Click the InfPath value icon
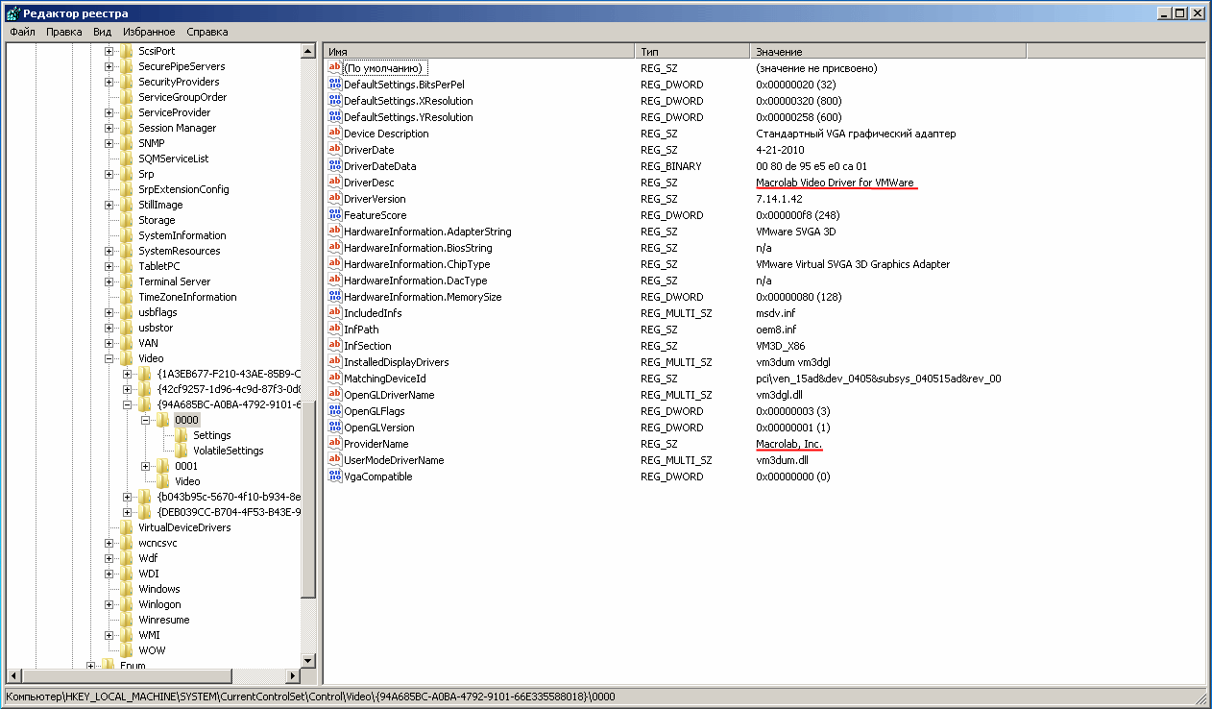Image resolution: width=1212 pixels, height=709 pixels. pos(335,330)
